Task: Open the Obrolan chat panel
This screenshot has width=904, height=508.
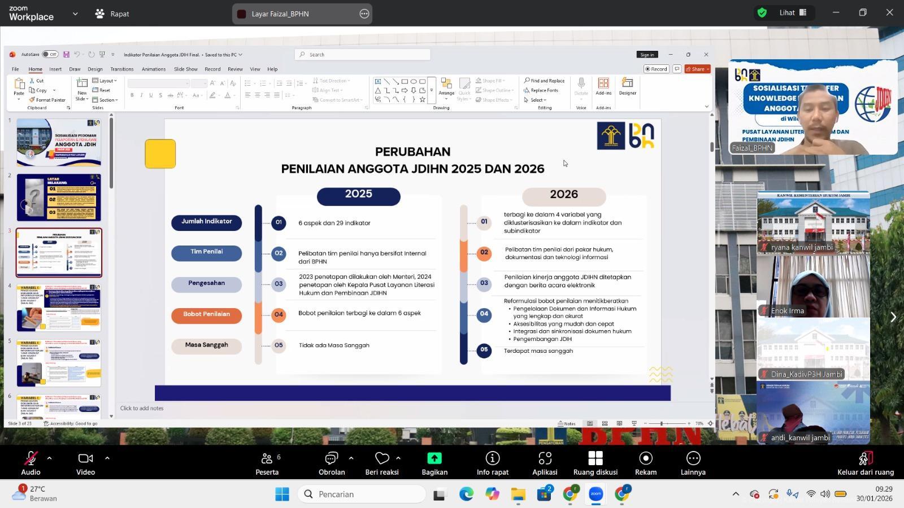Action: coord(331,463)
